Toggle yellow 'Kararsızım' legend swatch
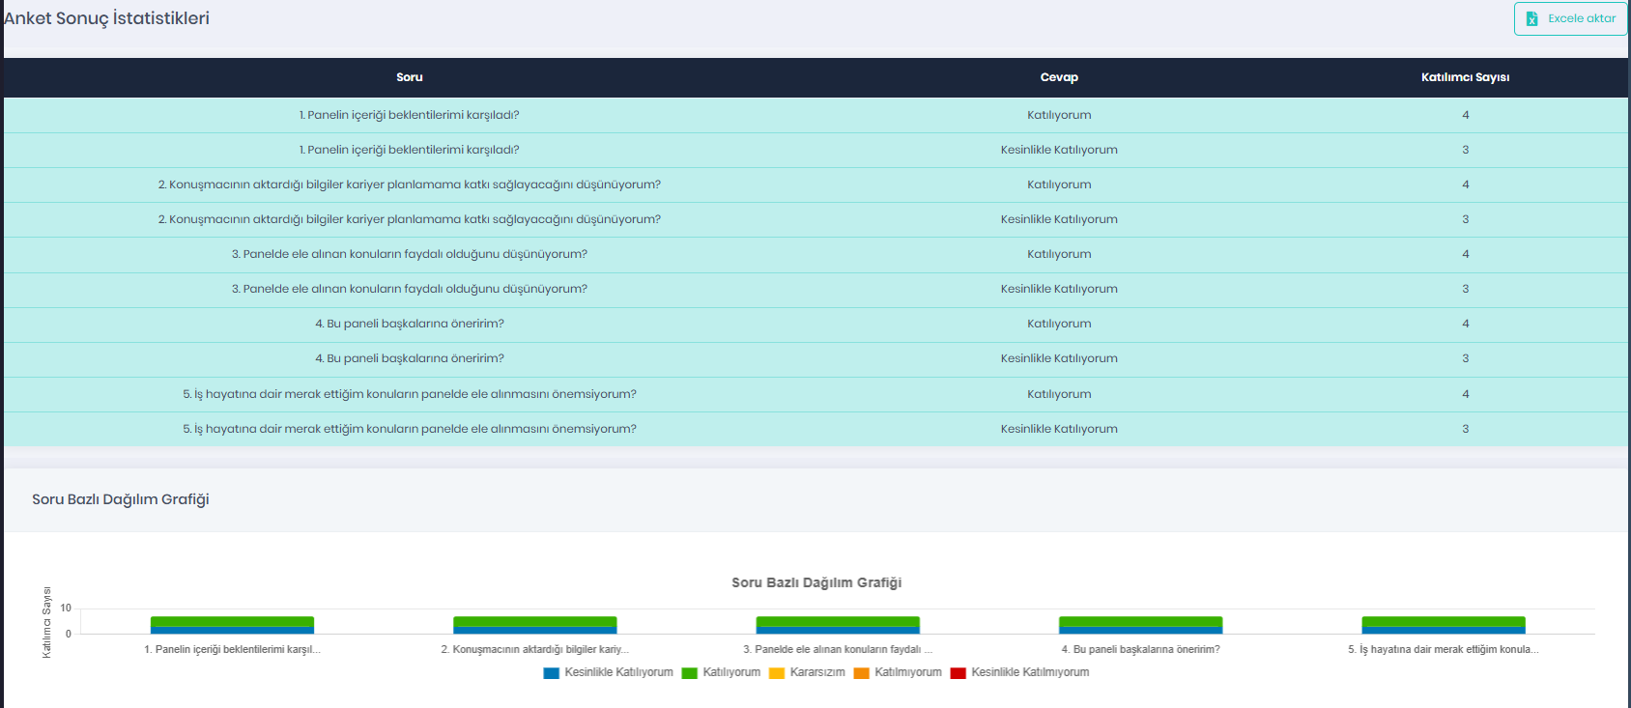 (777, 673)
